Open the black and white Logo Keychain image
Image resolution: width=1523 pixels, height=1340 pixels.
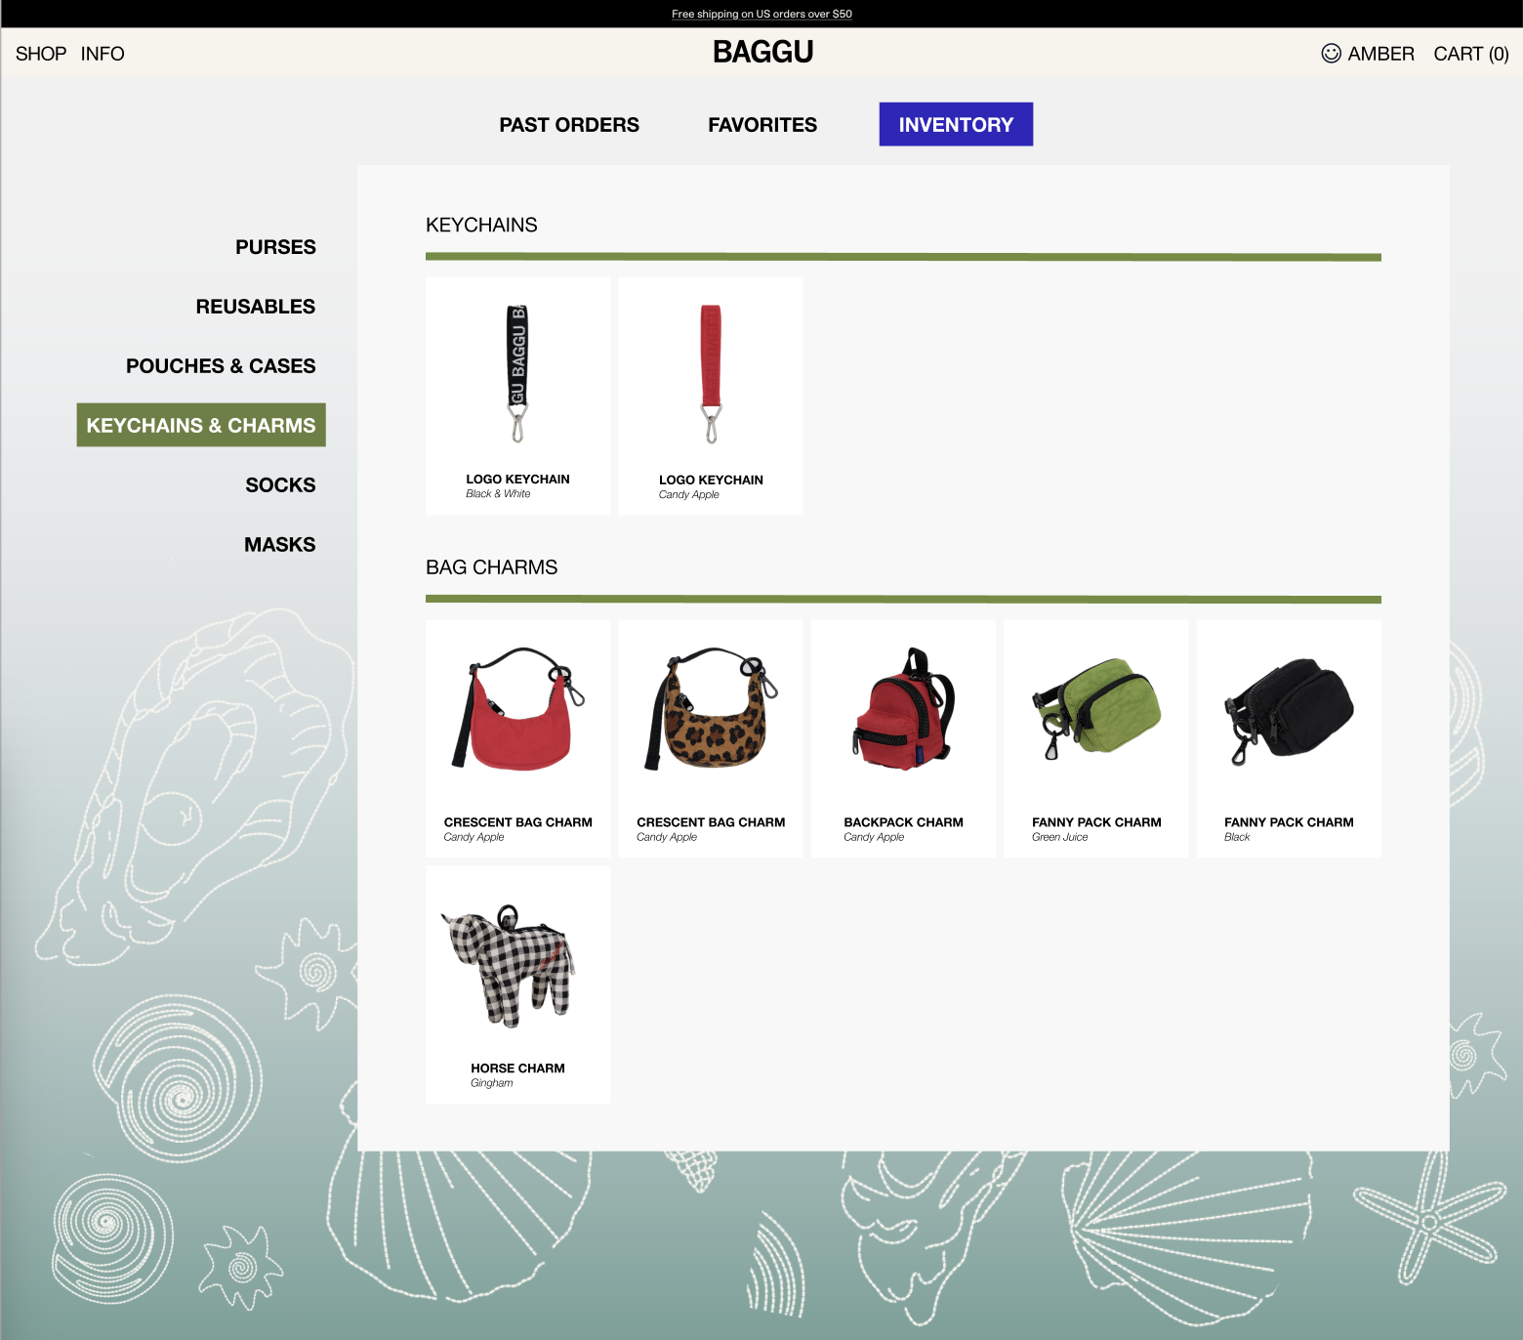[517, 373]
